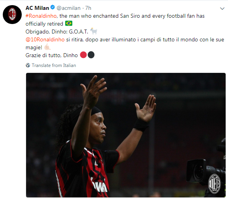Screen dimensions: 228x199
Task: Open the @acmilan handle
Action: click(68, 8)
